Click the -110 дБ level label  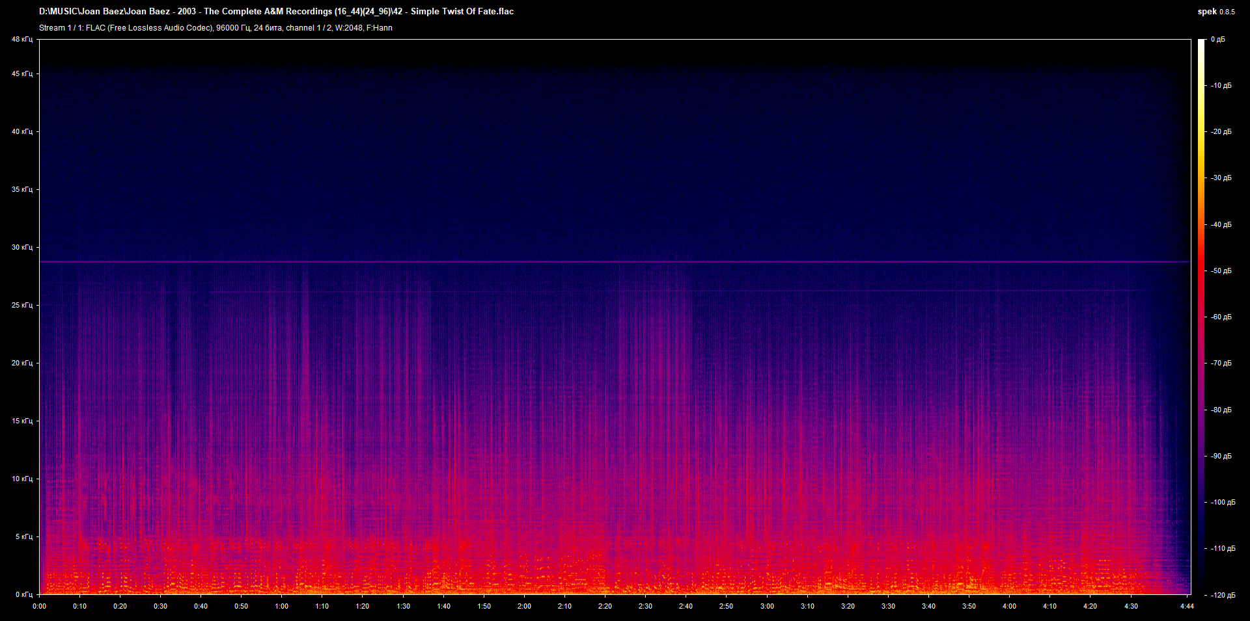coord(1223,549)
